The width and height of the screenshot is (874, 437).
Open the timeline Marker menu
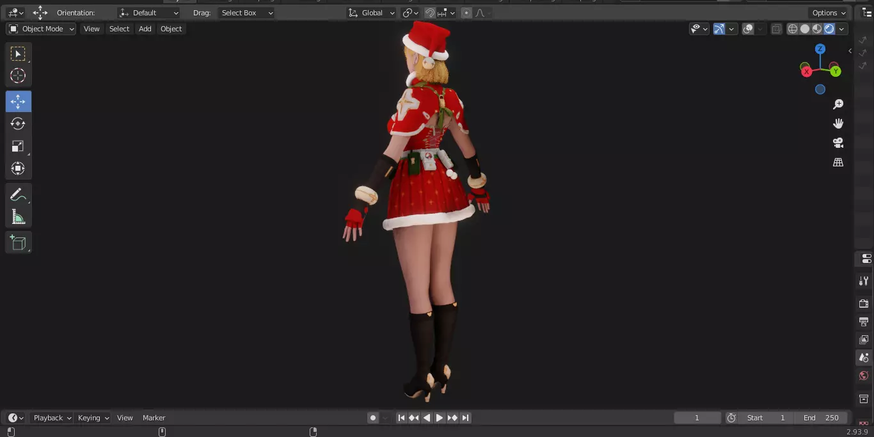(154, 418)
